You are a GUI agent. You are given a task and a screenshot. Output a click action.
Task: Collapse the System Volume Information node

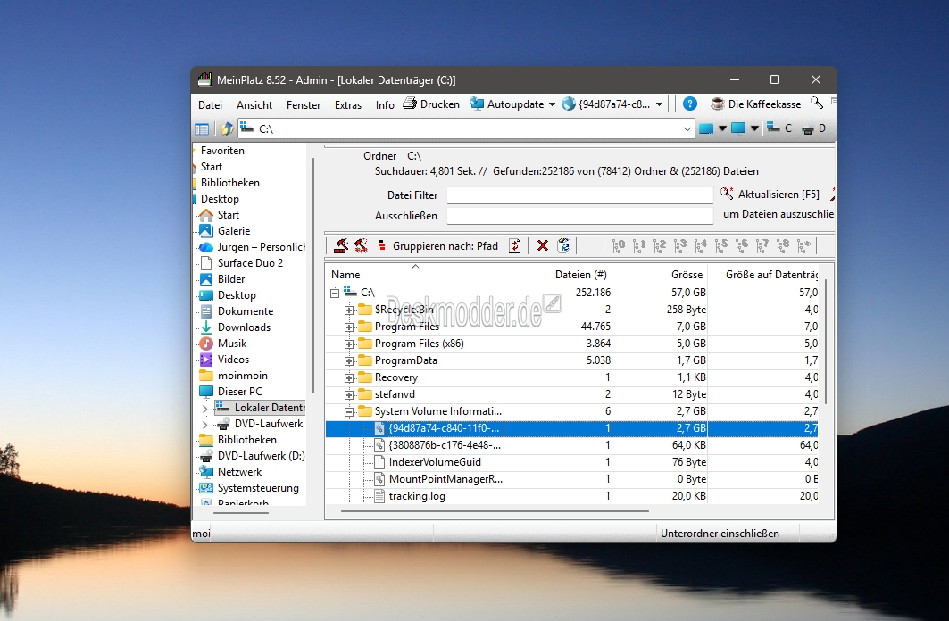click(350, 411)
